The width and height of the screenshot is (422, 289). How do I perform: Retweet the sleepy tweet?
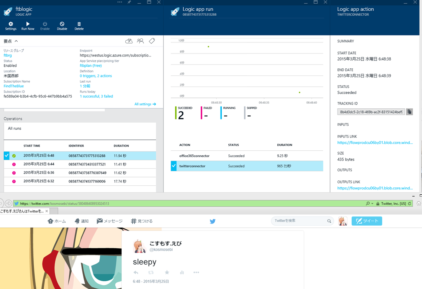(x=151, y=273)
